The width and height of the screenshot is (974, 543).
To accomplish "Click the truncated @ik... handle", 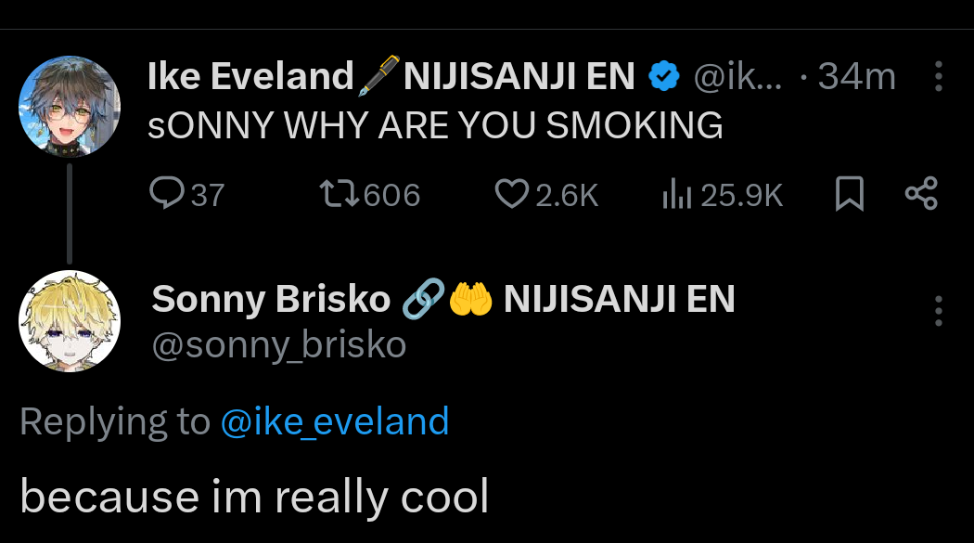I will 737,77.
